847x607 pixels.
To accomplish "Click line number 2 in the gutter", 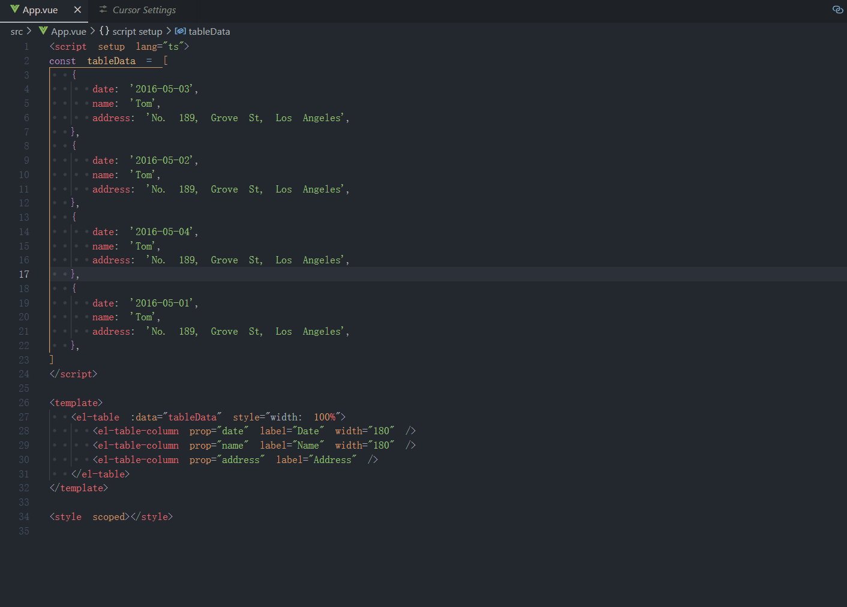I will point(26,61).
